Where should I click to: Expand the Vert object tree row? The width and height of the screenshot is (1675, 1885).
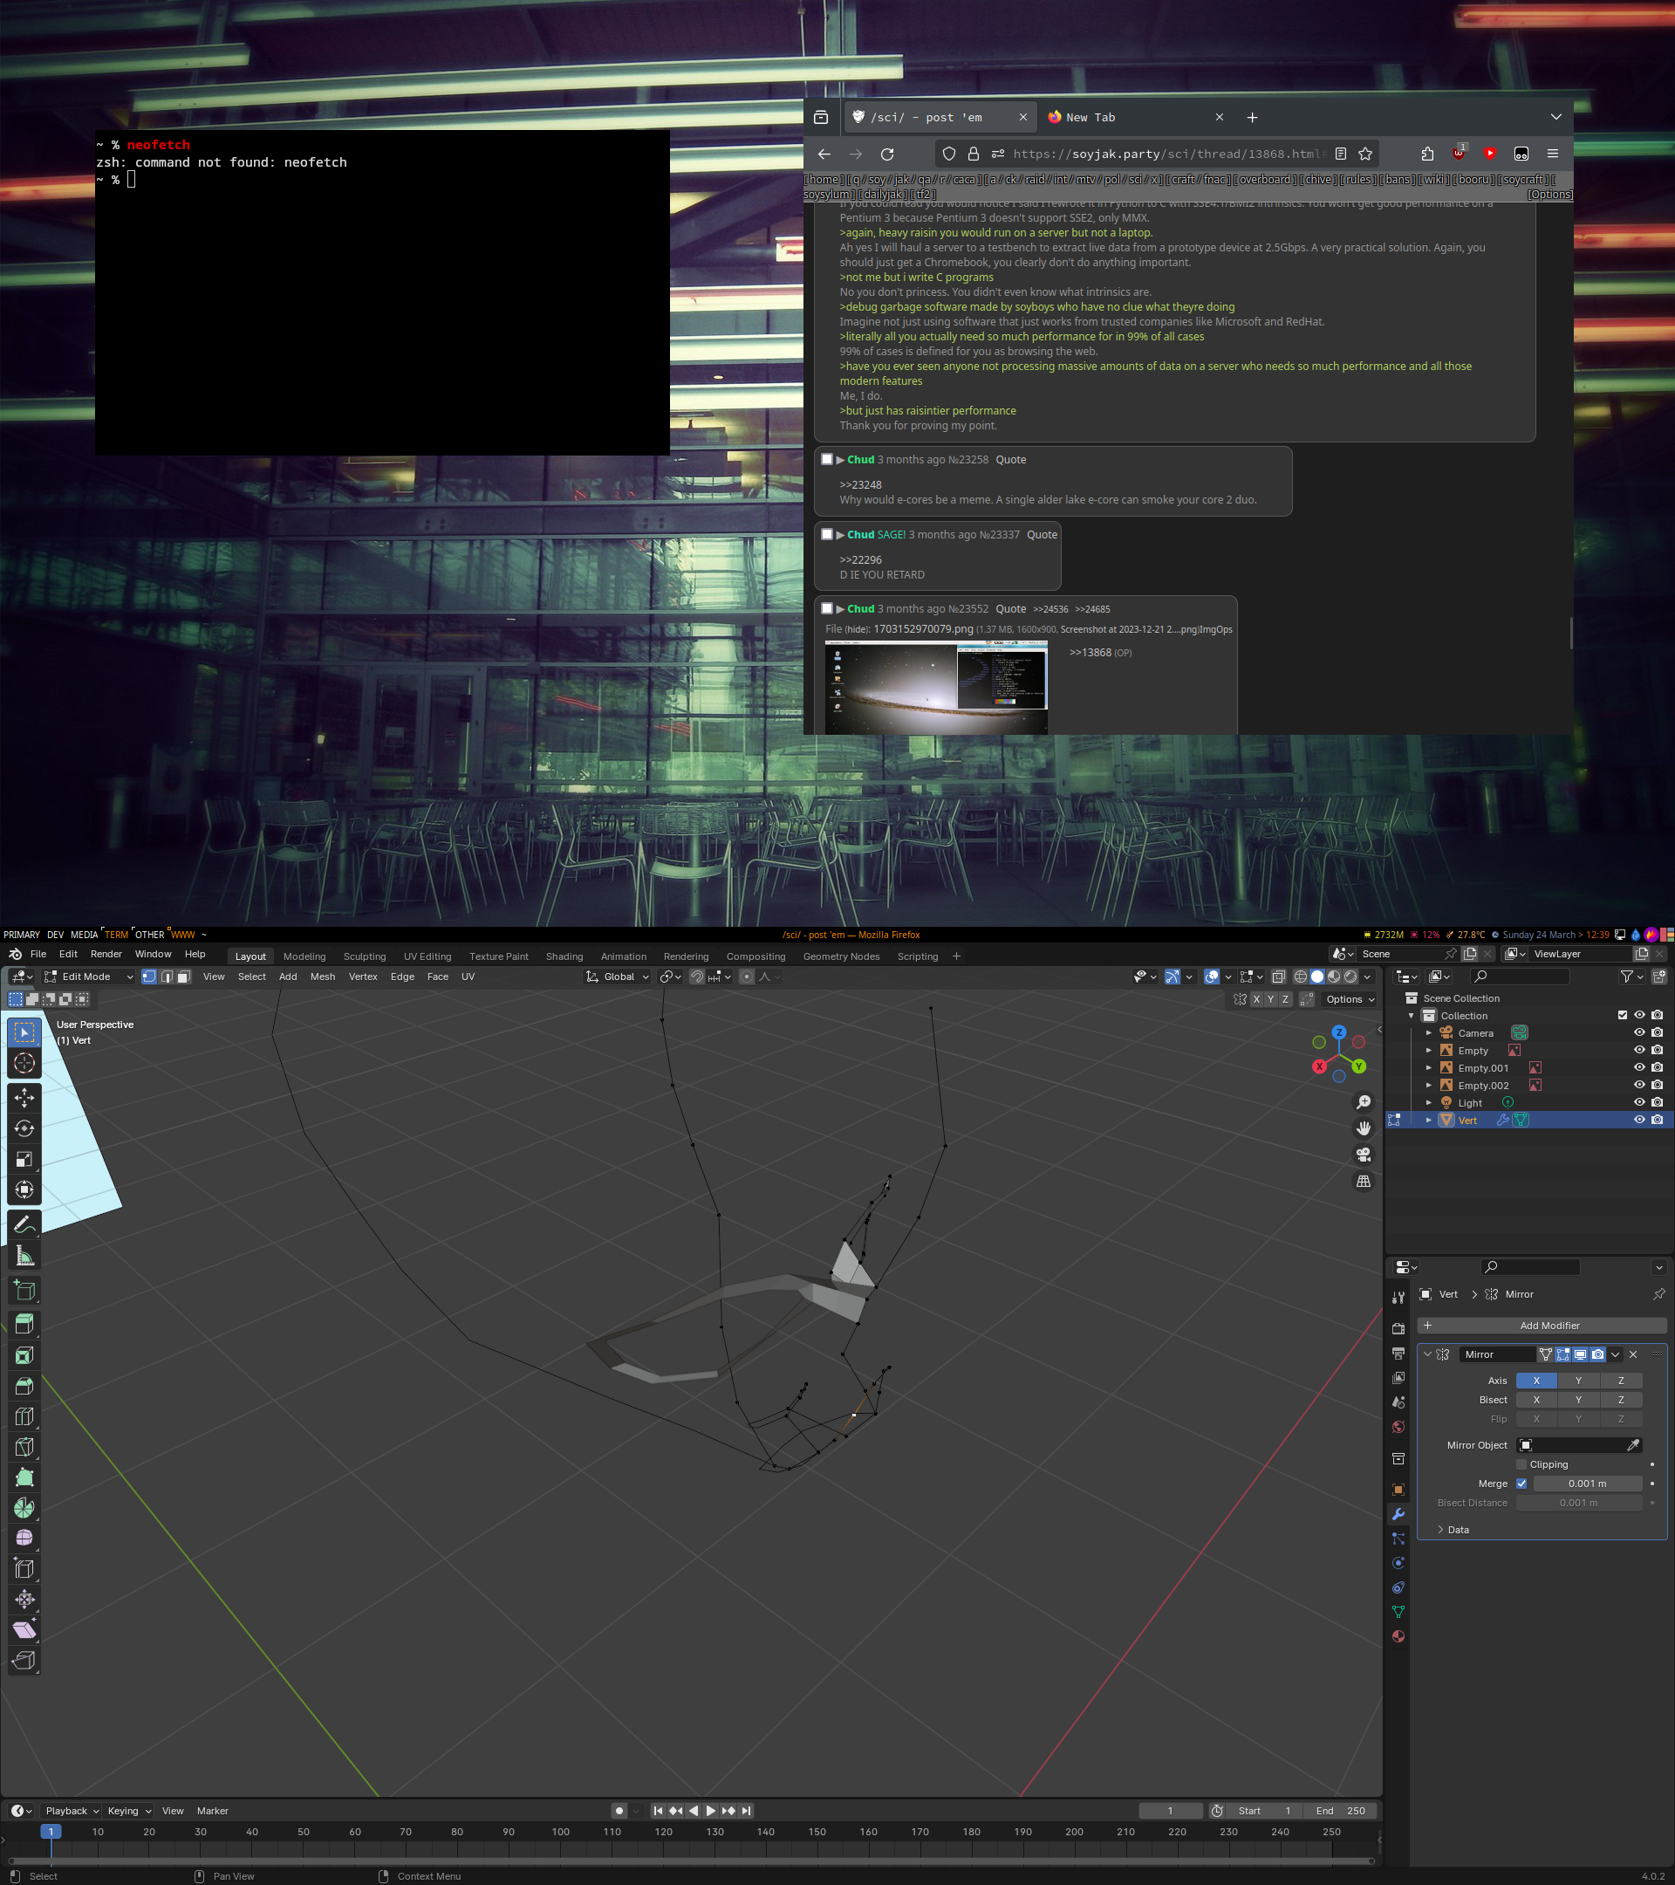click(1429, 1121)
